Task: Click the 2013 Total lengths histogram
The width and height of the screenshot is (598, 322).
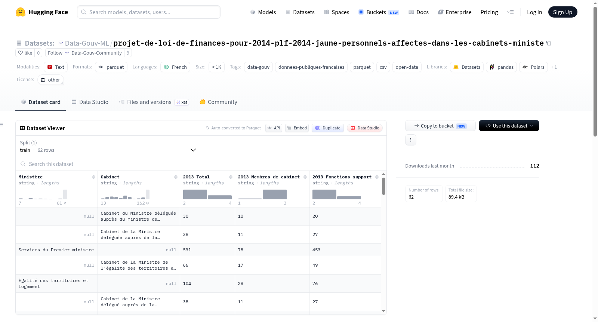Action: click(x=207, y=194)
